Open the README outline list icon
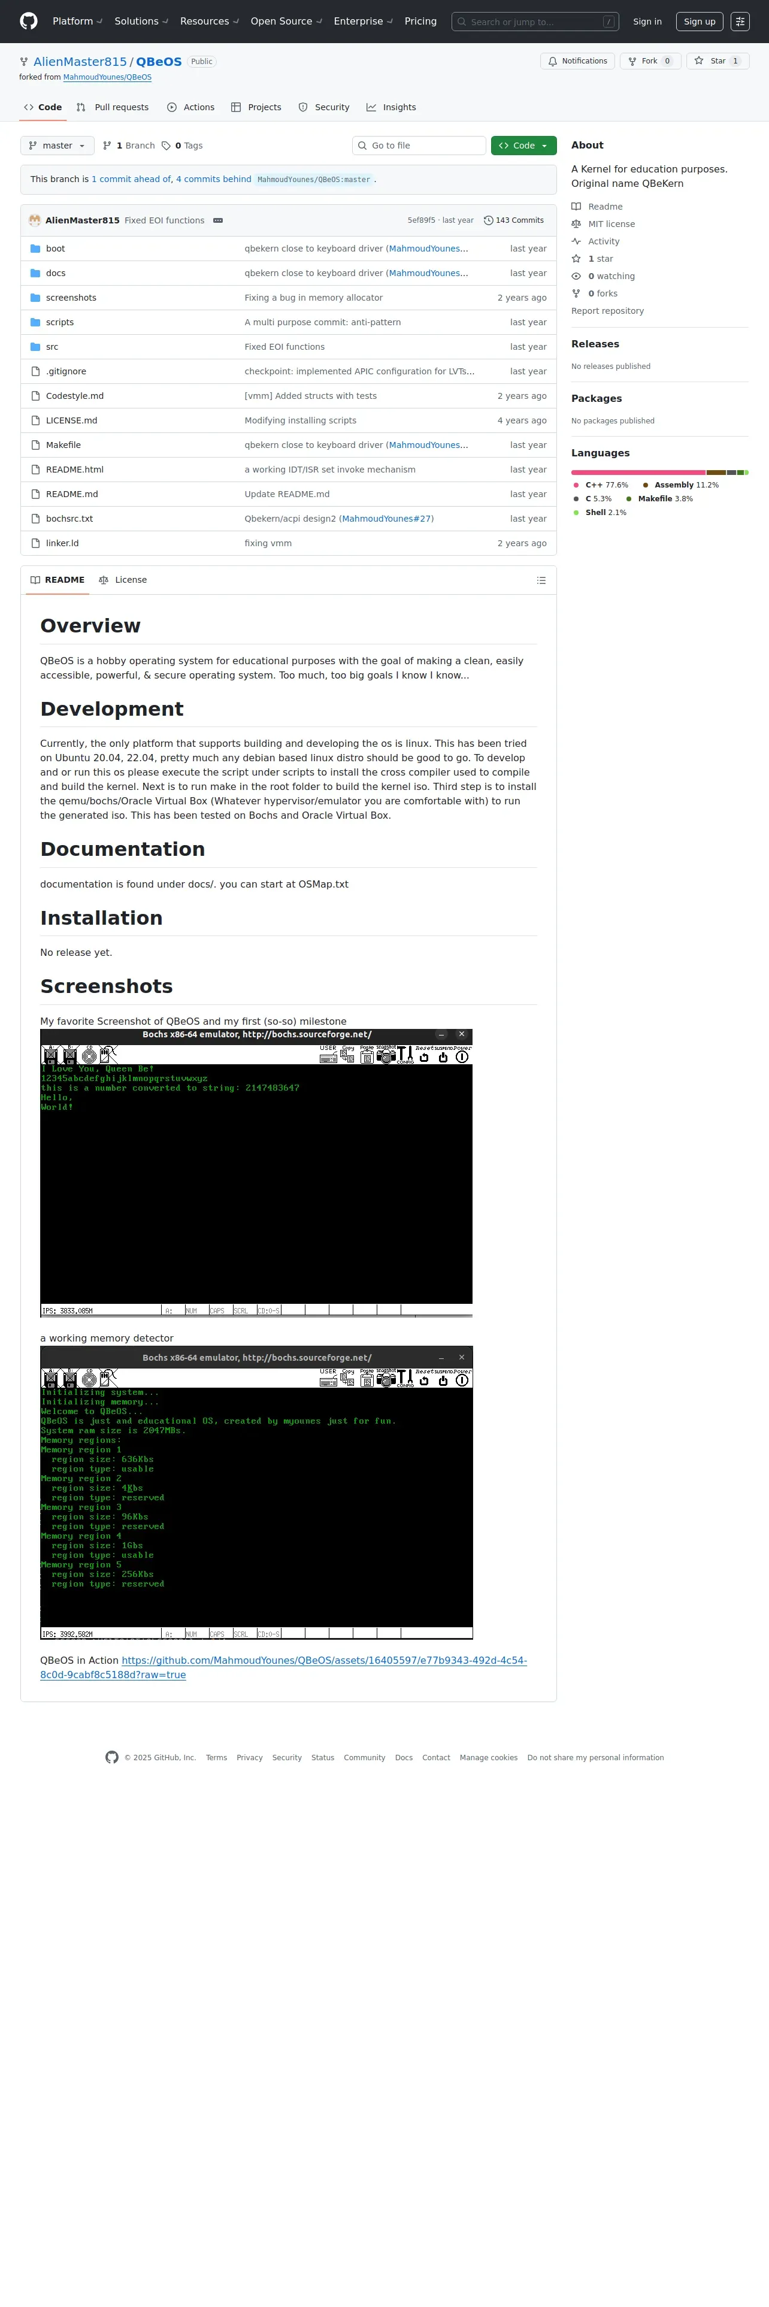 (541, 580)
